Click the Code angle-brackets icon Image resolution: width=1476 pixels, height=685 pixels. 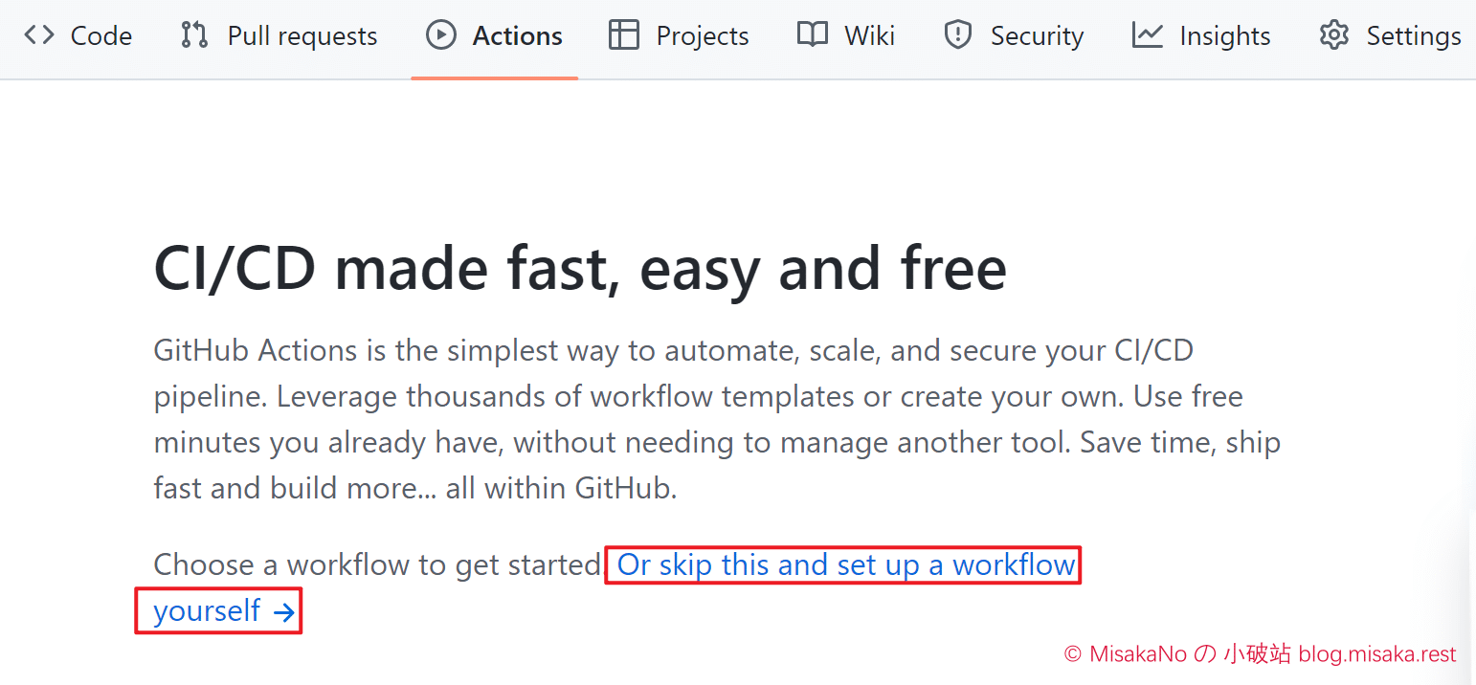[39, 35]
